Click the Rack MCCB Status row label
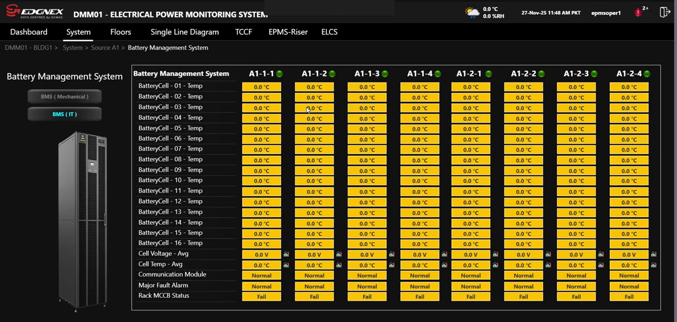 (163, 296)
